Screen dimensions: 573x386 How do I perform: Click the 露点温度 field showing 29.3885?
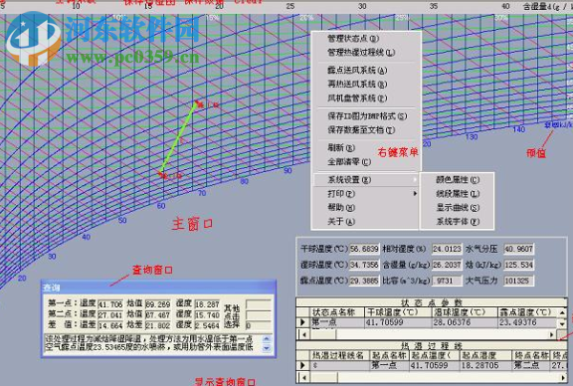pyautogui.click(x=364, y=281)
